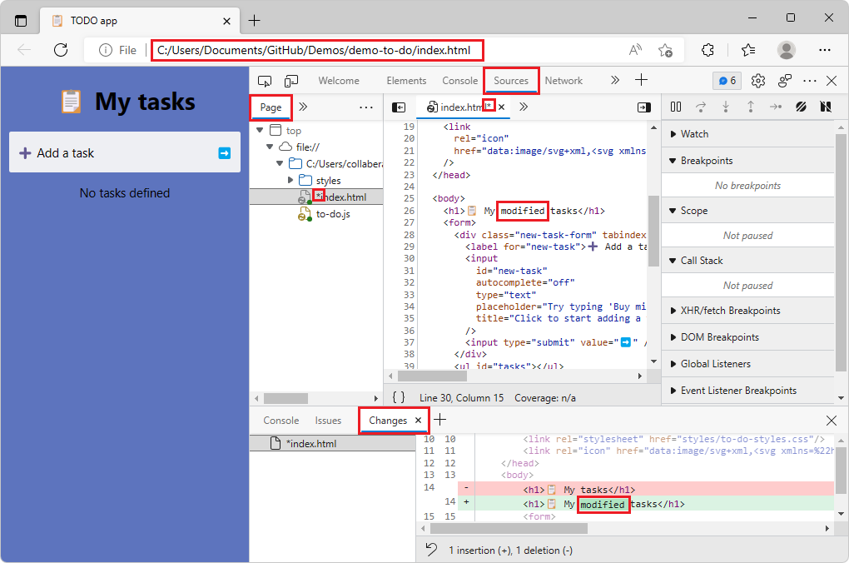This screenshot has height=563, width=849.
Task: Switch to the Network tab
Action: [x=564, y=81]
